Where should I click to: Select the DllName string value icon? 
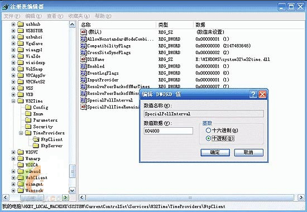click(x=83, y=59)
